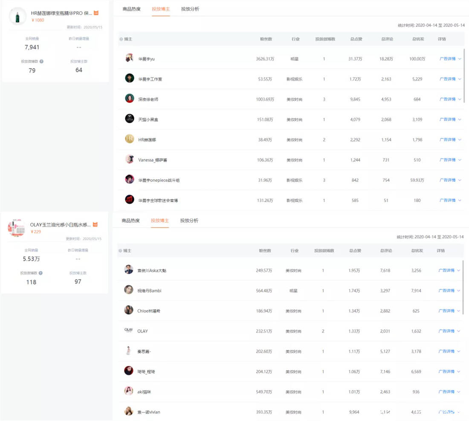This screenshot has width=469, height=421.
Task: Click 深夜徐老师 profile avatar
Action: (x=130, y=99)
